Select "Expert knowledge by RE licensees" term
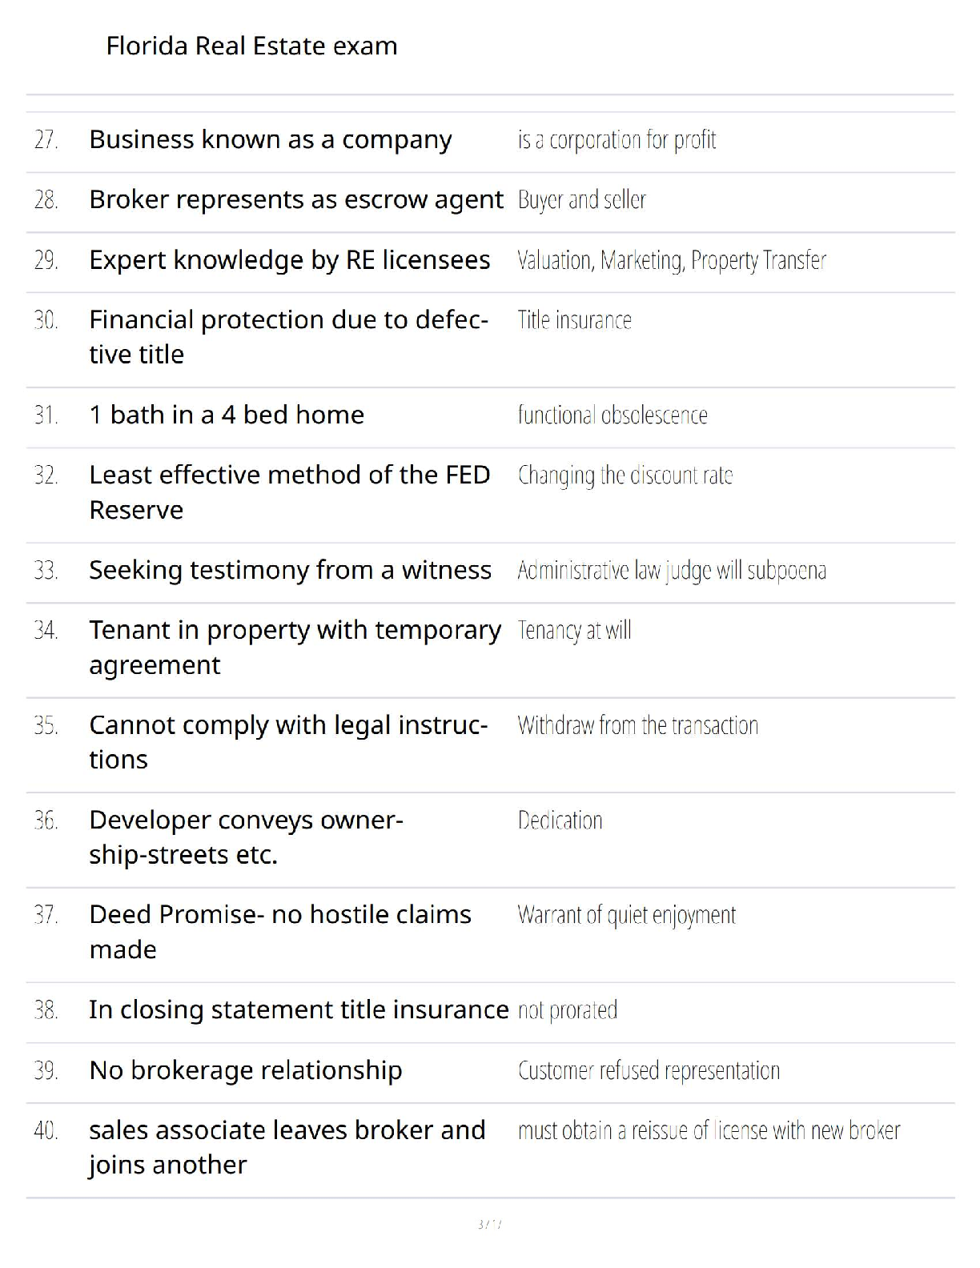The image size is (980, 1268). point(289,260)
